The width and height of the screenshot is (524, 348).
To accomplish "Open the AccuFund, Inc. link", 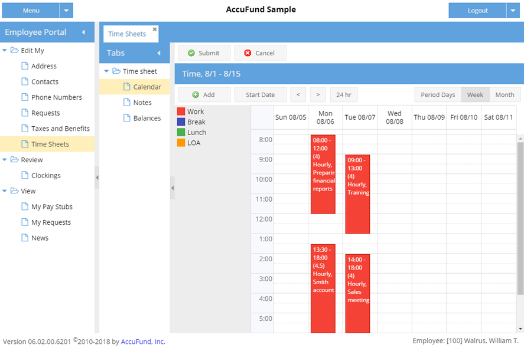I will coord(143,342).
